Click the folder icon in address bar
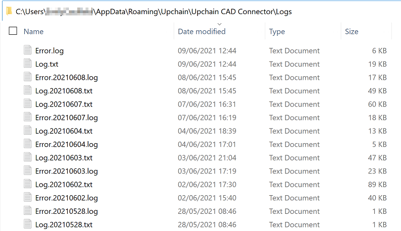This screenshot has width=401, height=231. pyautogui.click(x=9, y=11)
